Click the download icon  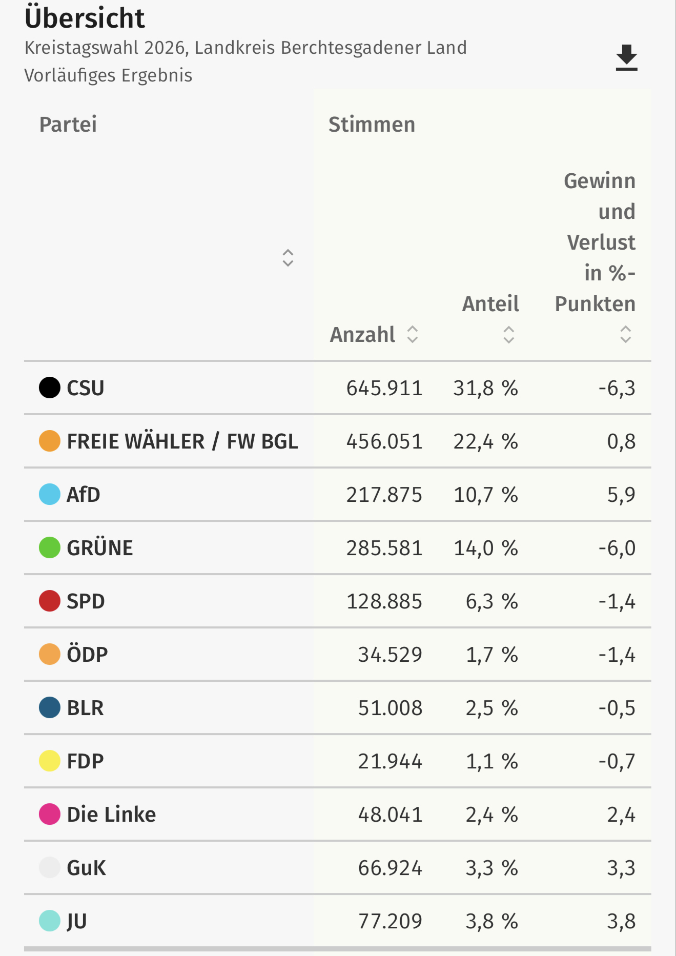626,57
